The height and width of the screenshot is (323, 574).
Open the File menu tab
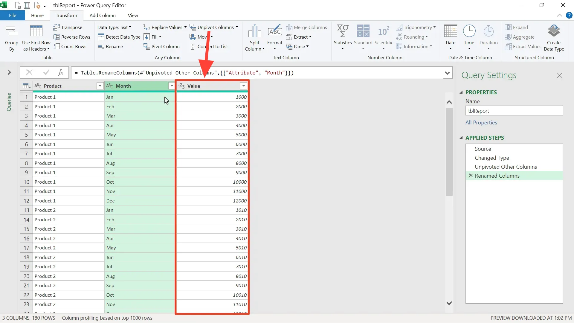[x=13, y=16]
